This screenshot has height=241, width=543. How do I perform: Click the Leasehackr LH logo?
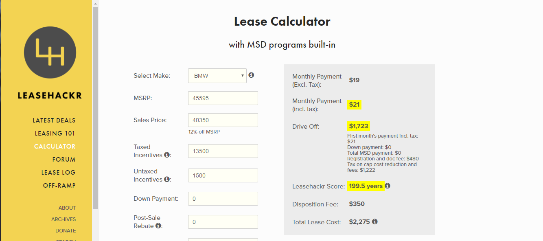click(x=50, y=53)
